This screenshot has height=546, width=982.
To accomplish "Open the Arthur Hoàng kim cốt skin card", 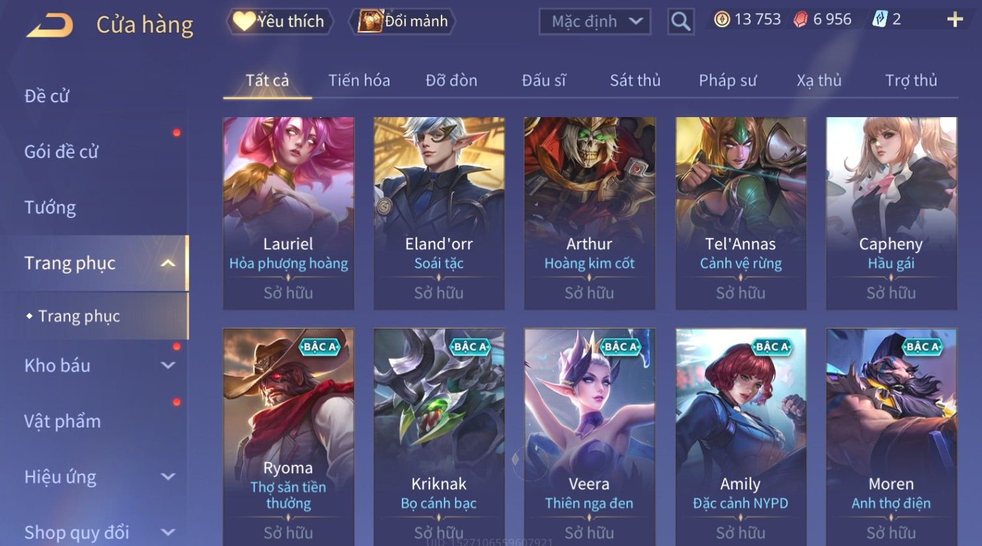I will (x=589, y=213).
